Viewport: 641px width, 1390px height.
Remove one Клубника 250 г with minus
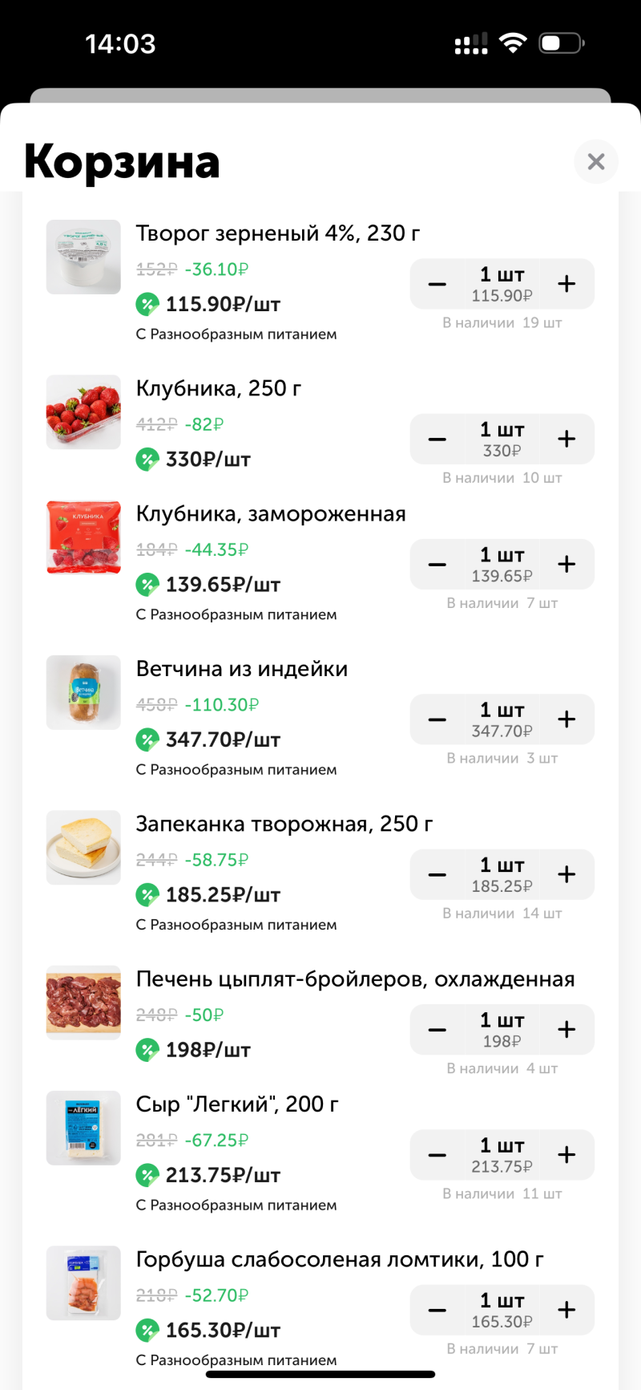(x=437, y=439)
